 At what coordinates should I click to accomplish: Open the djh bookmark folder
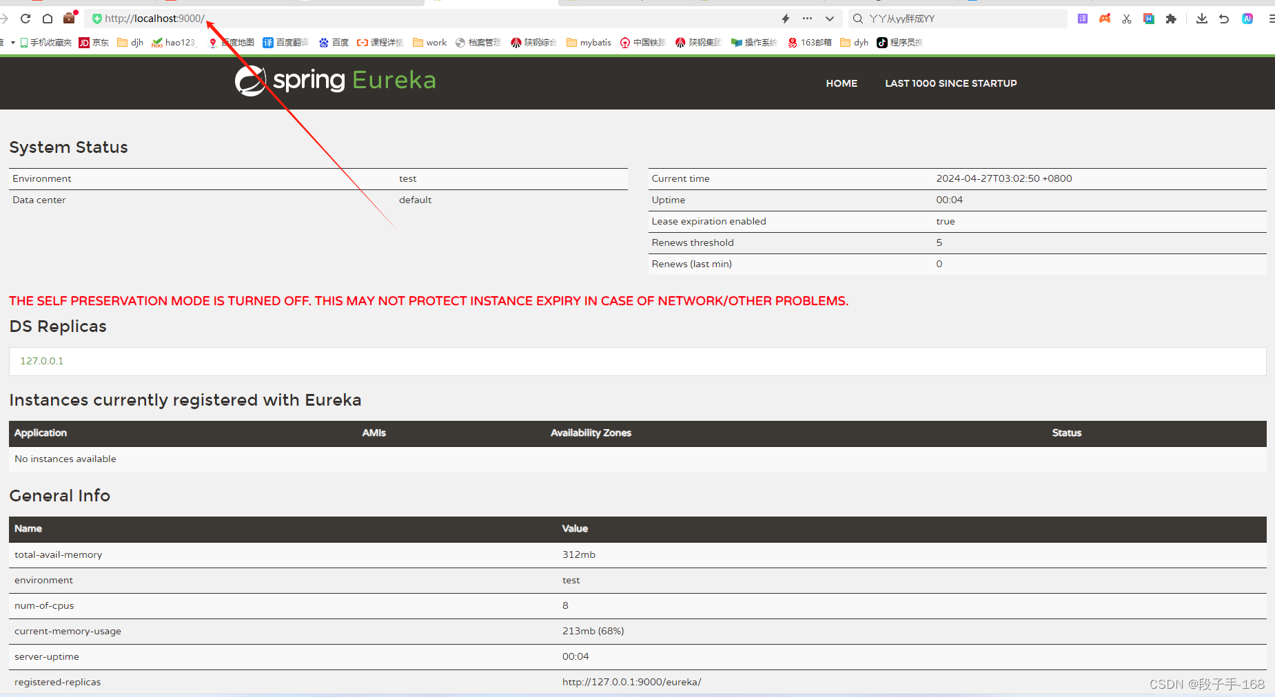[130, 43]
